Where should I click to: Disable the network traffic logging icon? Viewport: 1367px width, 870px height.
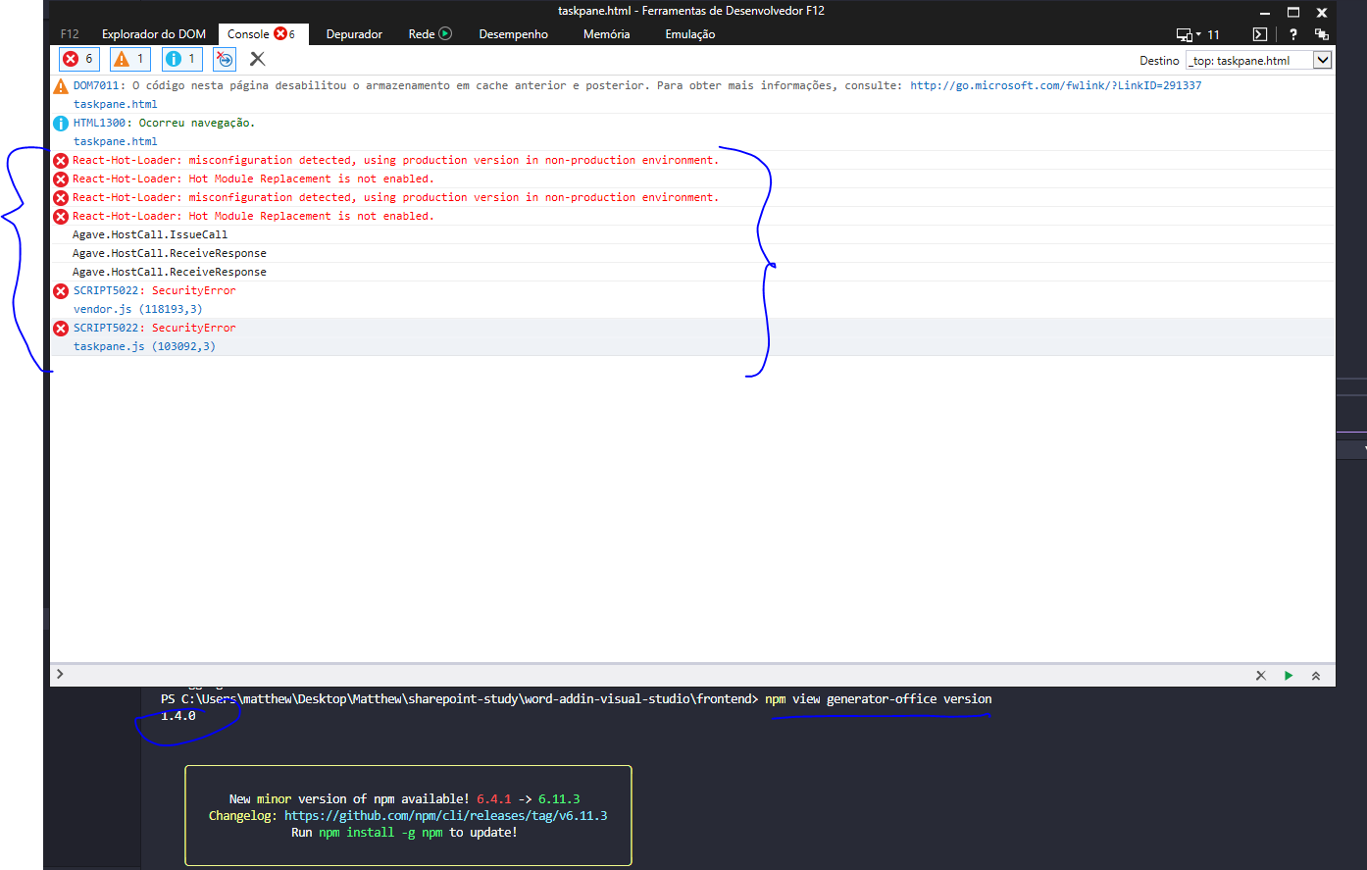point(224,59)
